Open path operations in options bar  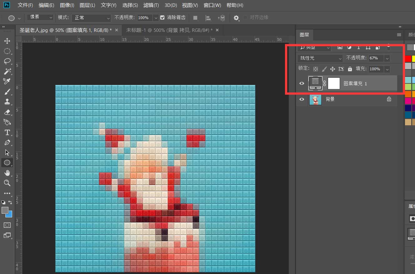tap(195, 18)
